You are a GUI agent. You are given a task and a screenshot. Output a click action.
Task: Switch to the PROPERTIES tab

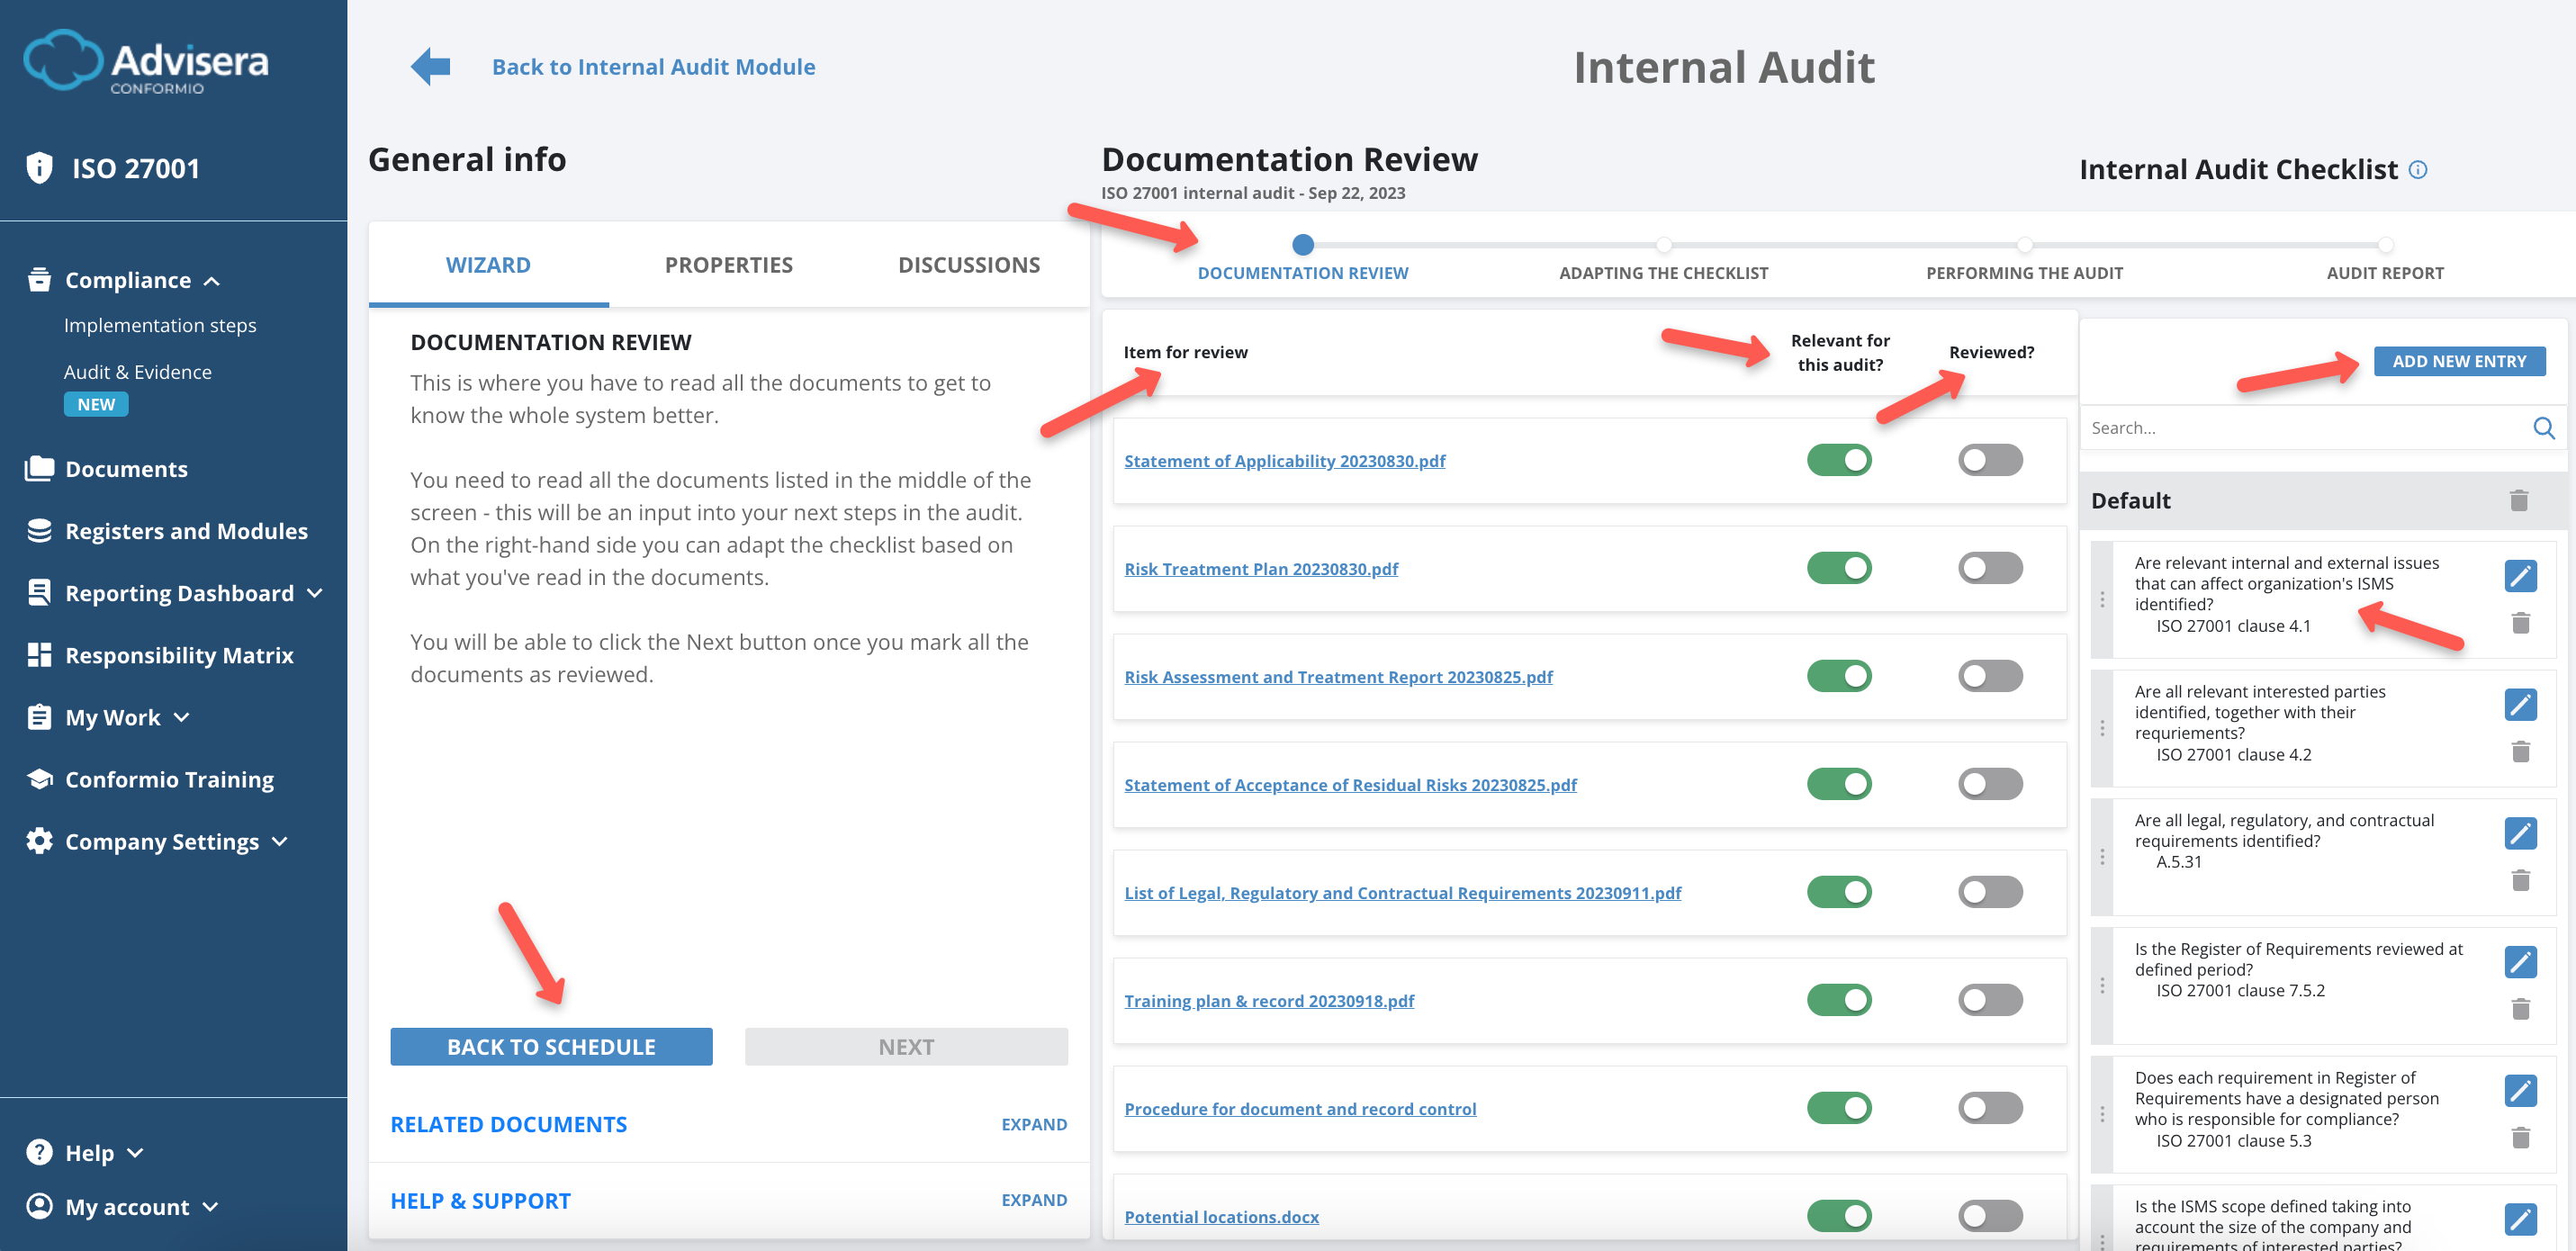(x=728, y=264)
